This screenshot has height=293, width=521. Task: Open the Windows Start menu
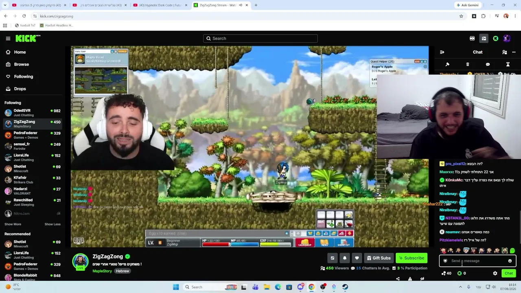176,287
